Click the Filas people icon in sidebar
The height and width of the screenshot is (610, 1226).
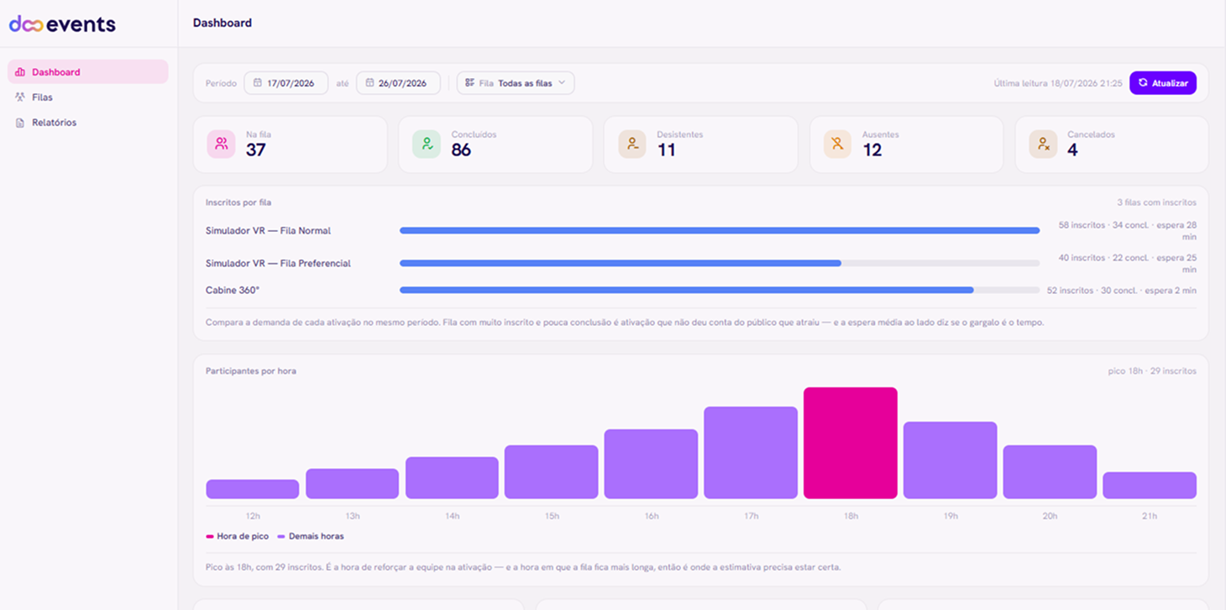[x=20, y=97]
